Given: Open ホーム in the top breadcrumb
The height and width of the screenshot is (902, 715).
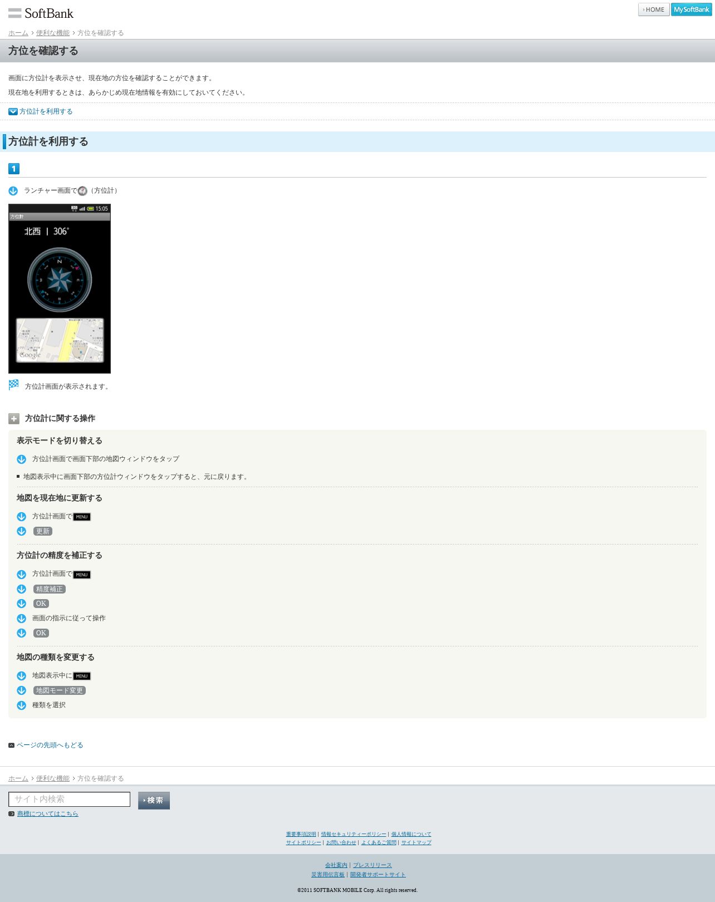Looking at the screenshot, I should (18, 33).
